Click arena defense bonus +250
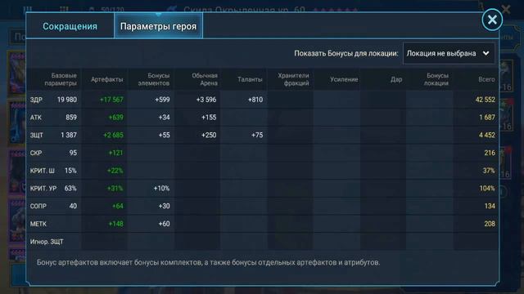Screen dimensions: 524x294 (x=209, y=135)
